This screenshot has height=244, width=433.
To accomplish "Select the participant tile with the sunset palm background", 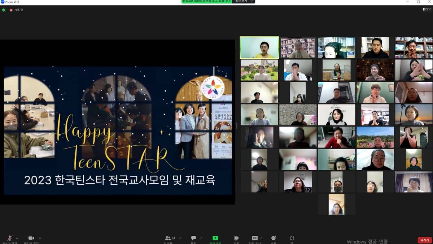I will point(414,115).
